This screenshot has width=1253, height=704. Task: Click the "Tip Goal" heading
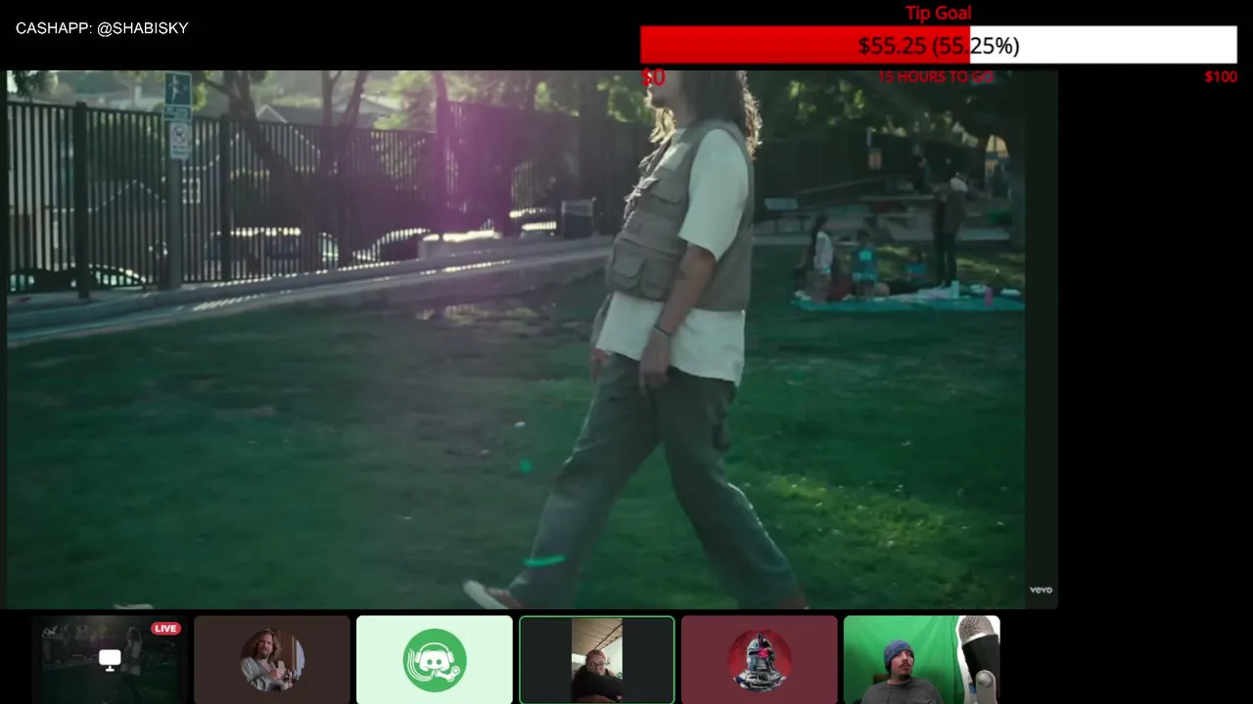pos(938,13)
